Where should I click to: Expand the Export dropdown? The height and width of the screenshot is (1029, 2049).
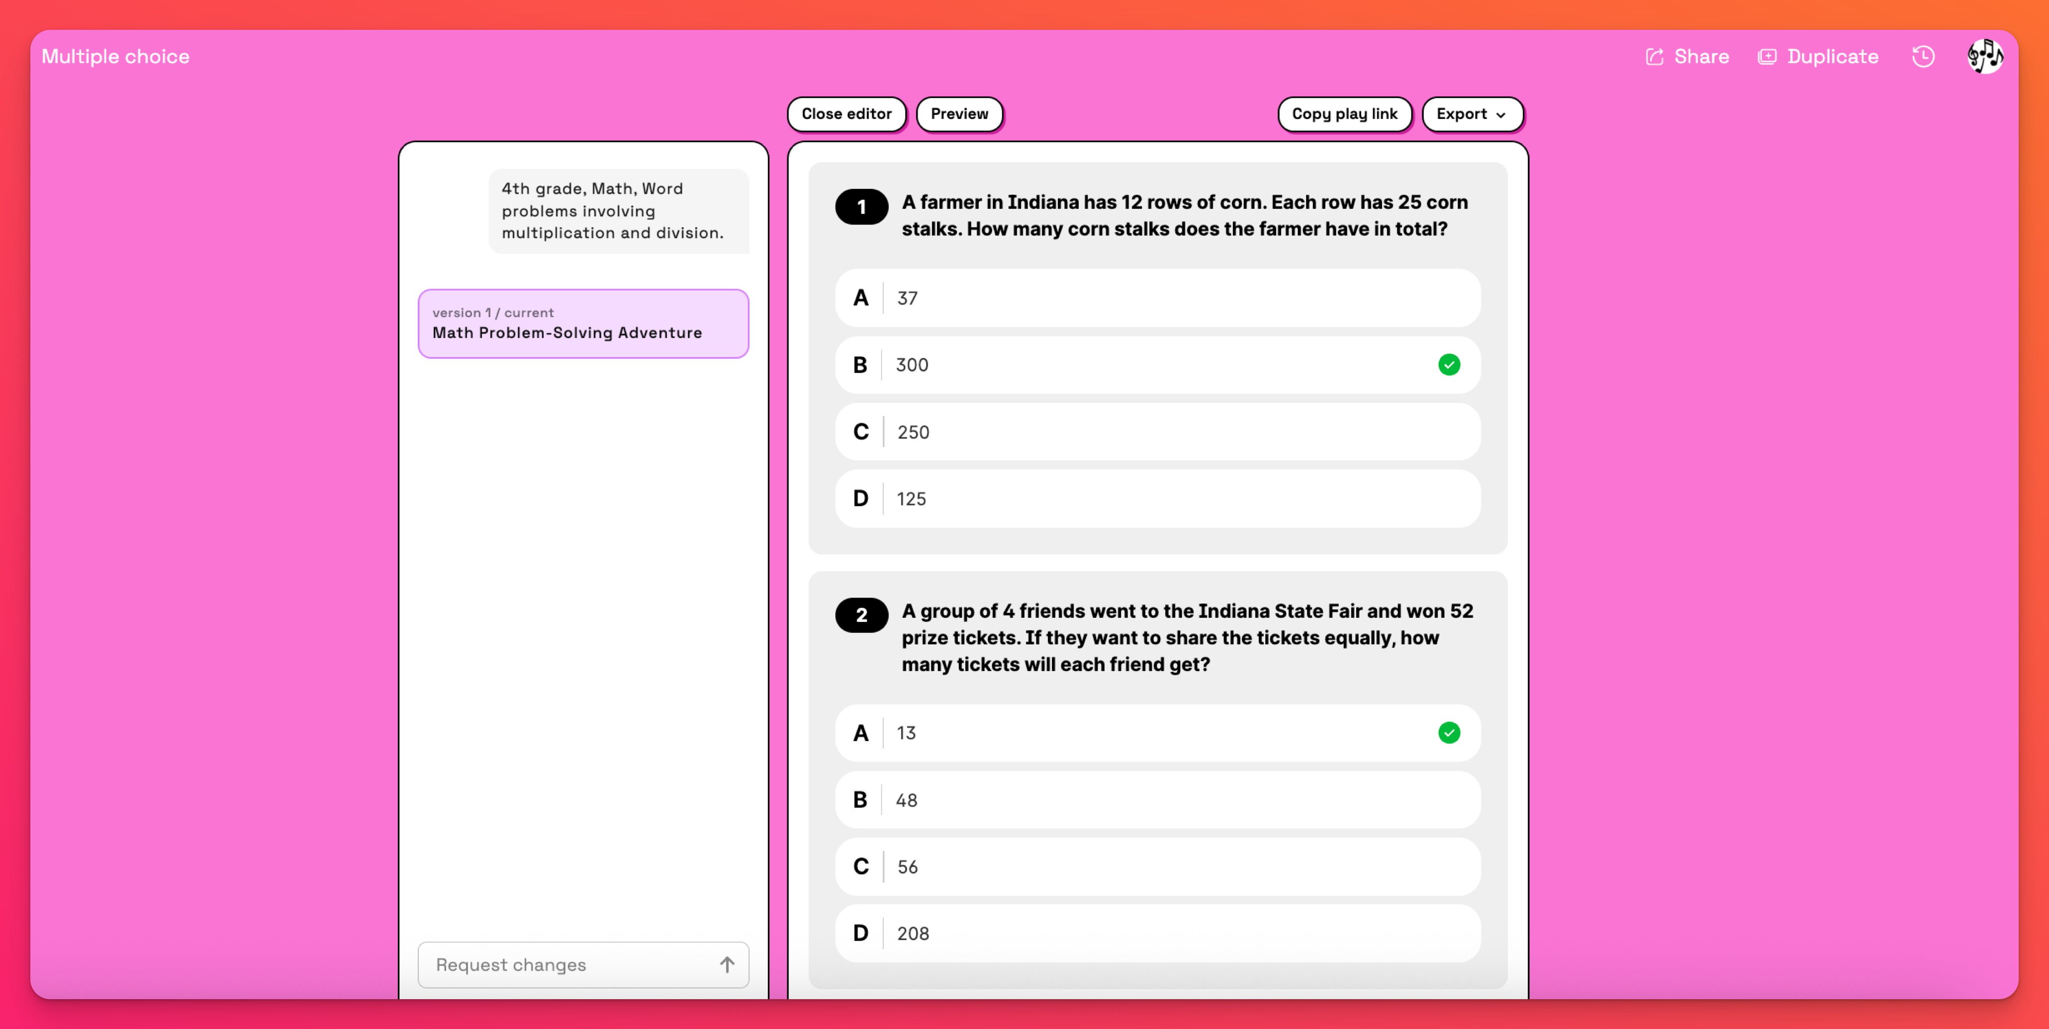(1461, 114)
